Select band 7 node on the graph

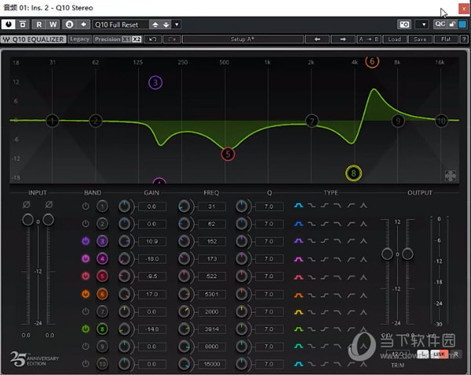(x=312, y=121)
